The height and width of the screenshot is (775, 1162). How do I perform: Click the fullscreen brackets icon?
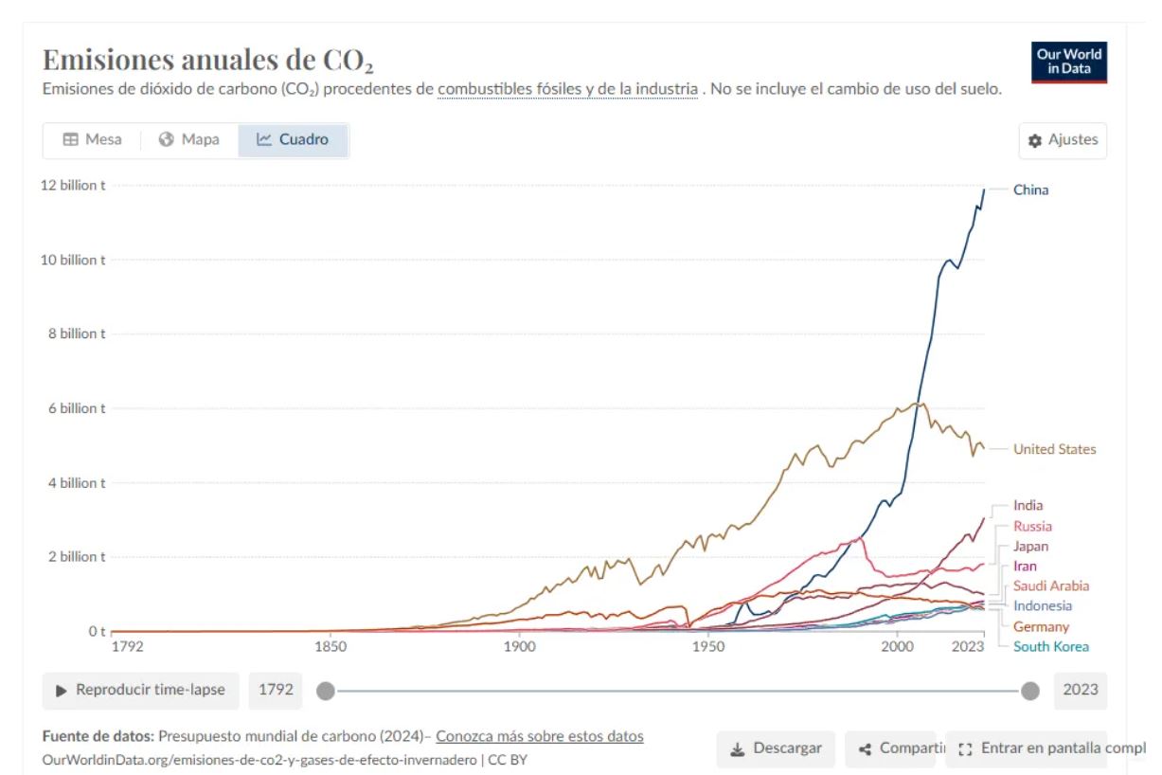965,749
